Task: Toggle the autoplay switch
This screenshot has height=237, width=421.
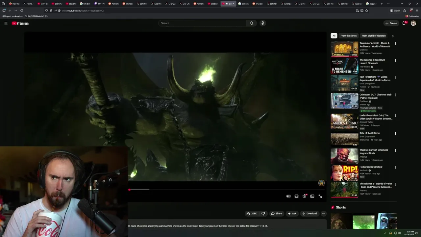Action: (288, 196)
